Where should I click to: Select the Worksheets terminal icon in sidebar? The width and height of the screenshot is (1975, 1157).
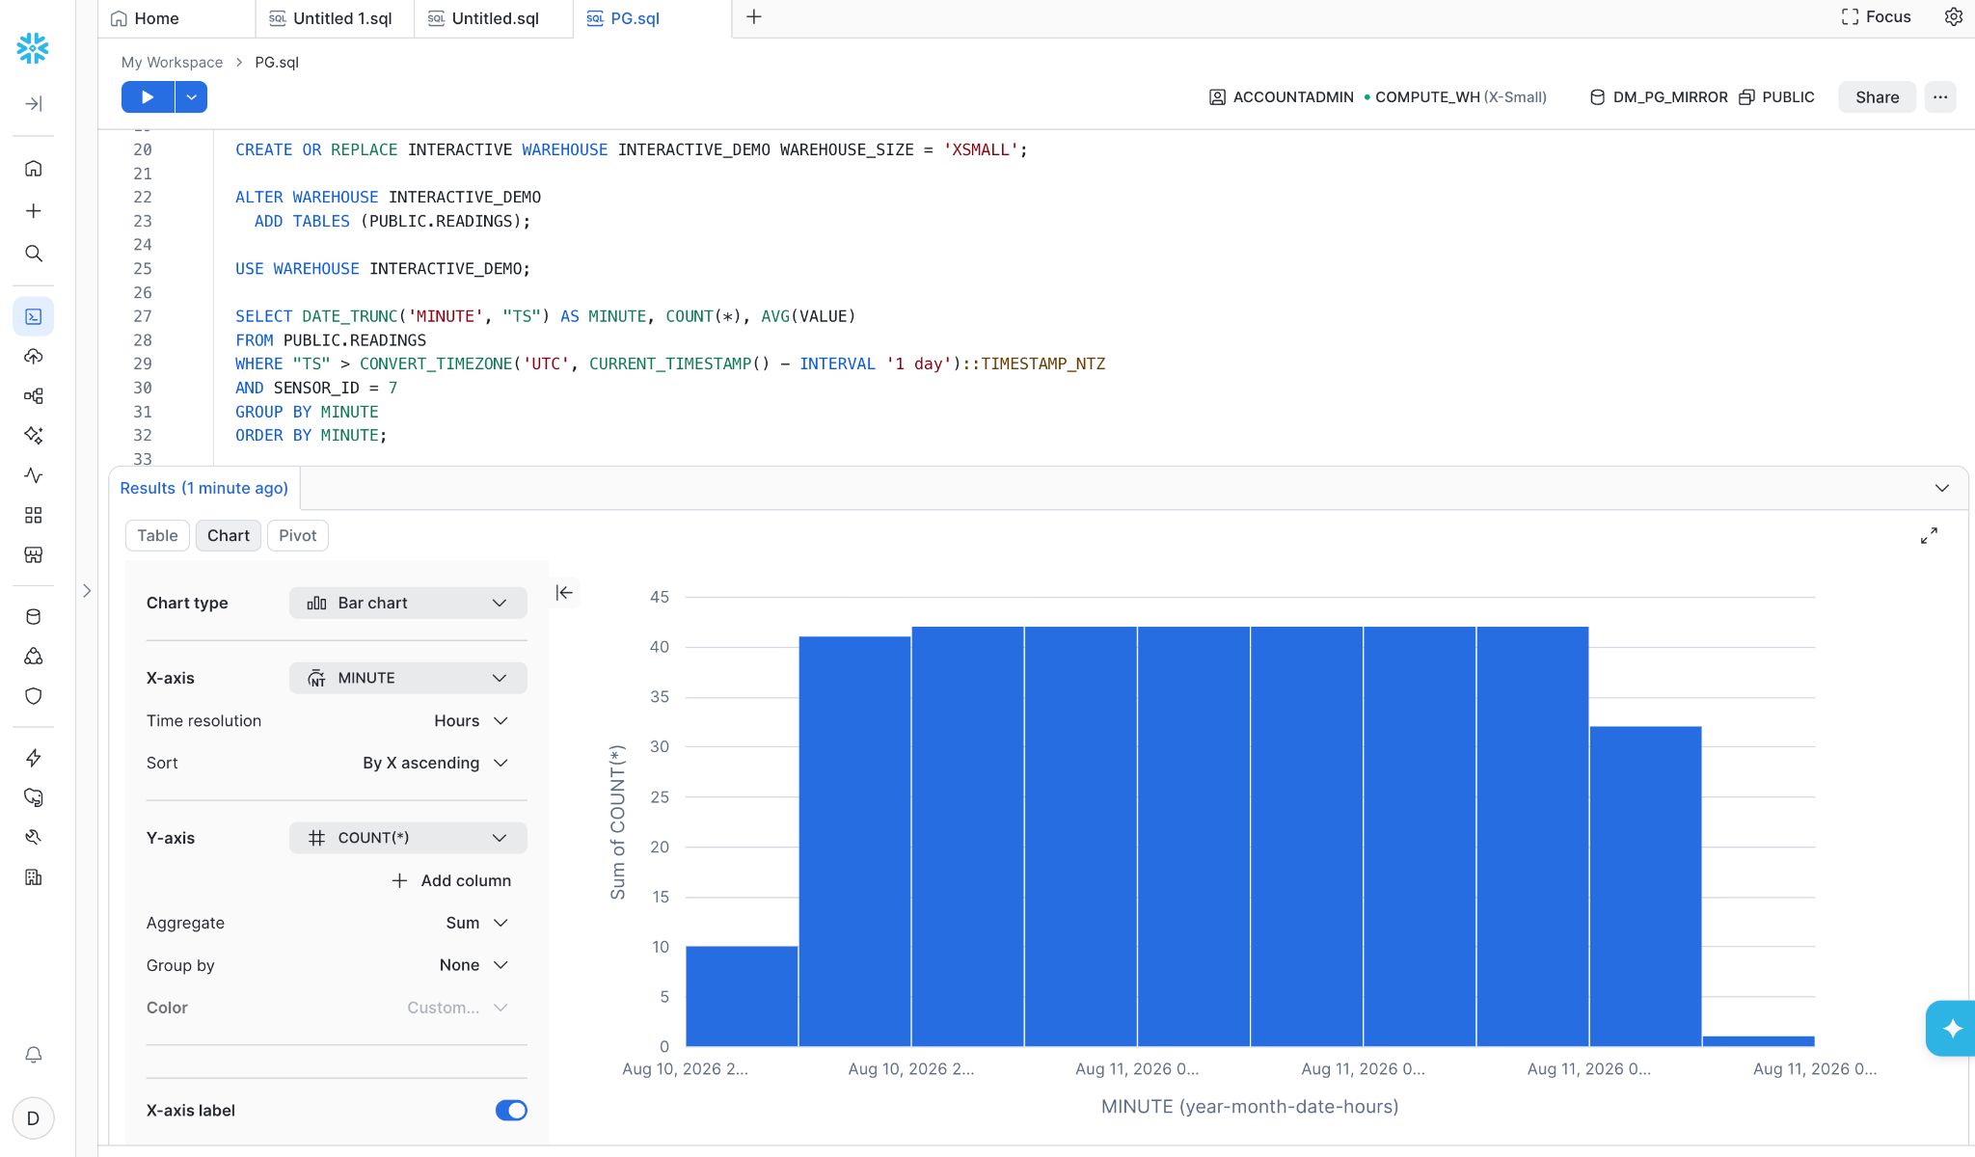pyautogui.click(x=34, y=316)
